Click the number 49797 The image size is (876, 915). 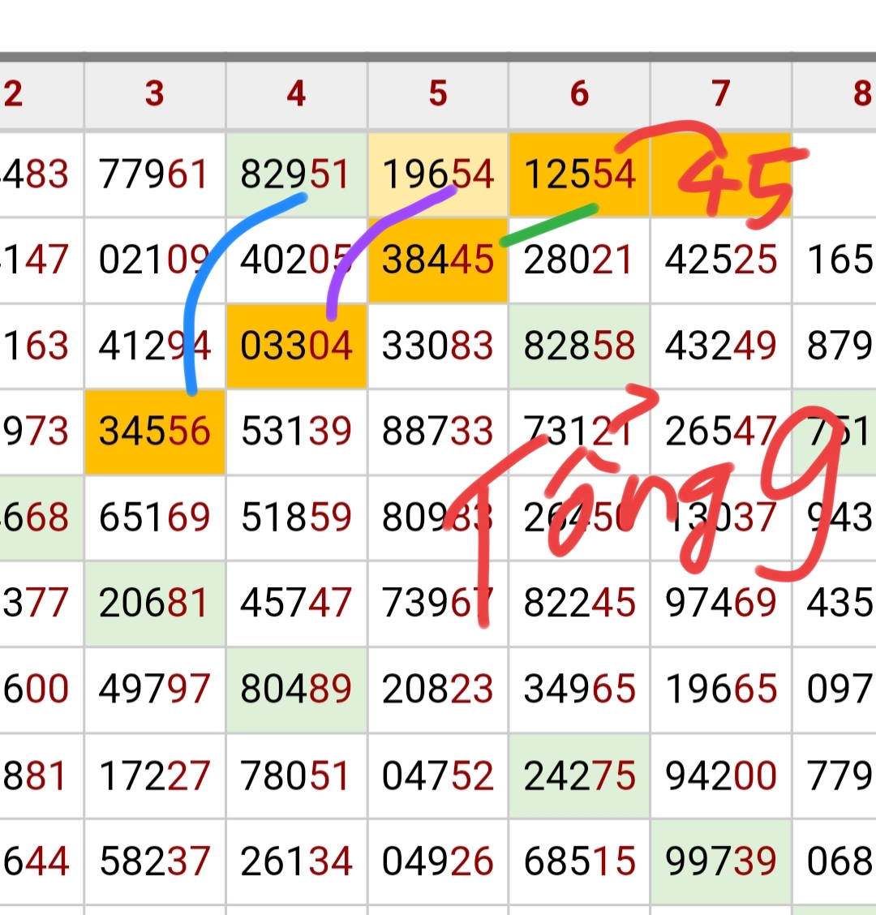pos(155,689)
